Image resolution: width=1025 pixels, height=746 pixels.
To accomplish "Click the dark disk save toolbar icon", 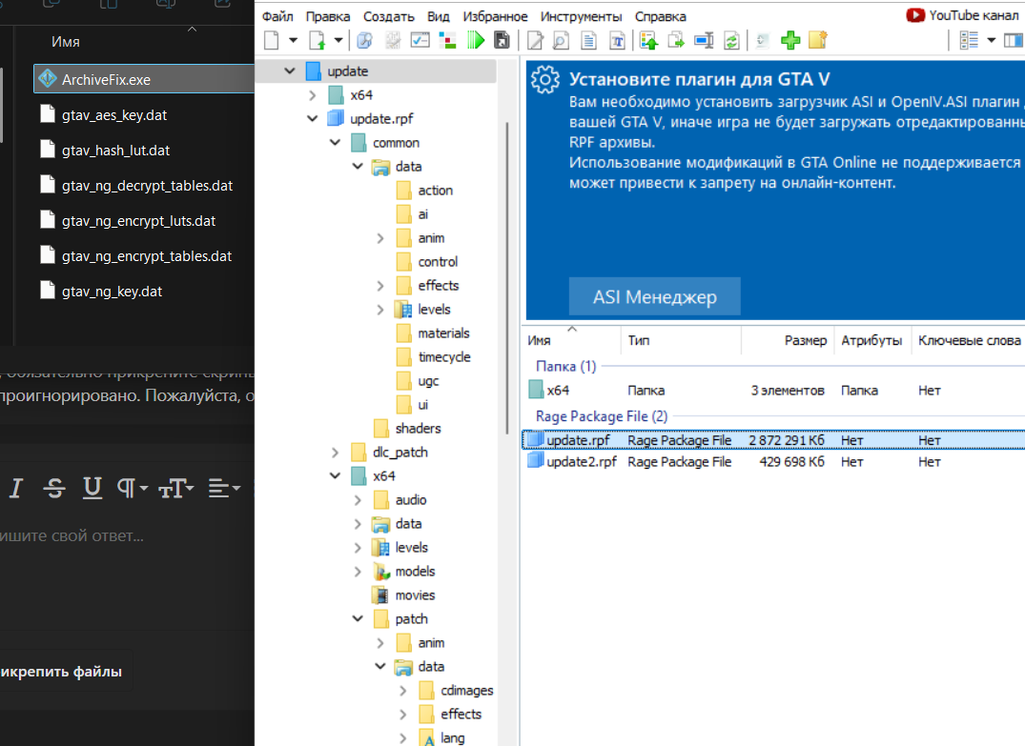I will [x=502, y=41].
